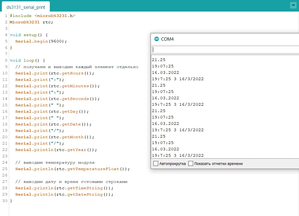Click the MicroDS3231 rtc; declaration line
This screenshot has height=216, width=299.
click(31, 22)
